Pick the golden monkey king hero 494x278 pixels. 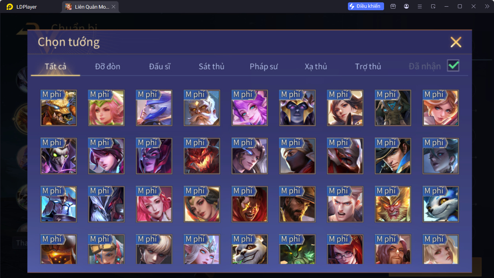(x=393, y=204)
